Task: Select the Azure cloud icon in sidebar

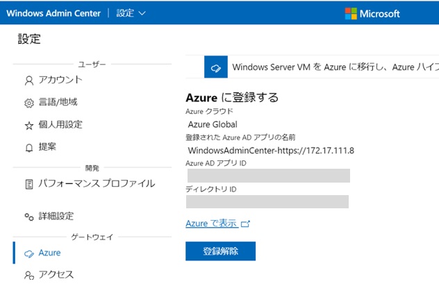Action: [29, 253]
